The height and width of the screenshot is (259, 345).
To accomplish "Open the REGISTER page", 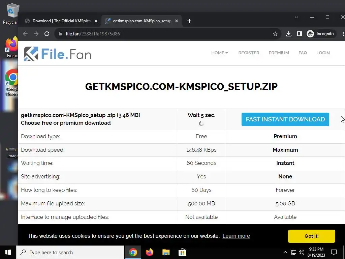I will point(249,53).
